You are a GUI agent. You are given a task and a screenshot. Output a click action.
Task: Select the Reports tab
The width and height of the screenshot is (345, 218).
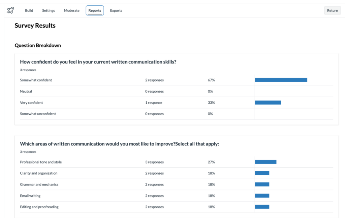pos(95,10)
